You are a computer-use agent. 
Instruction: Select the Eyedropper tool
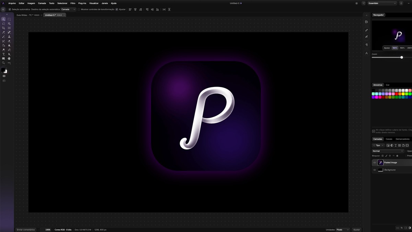3,32
